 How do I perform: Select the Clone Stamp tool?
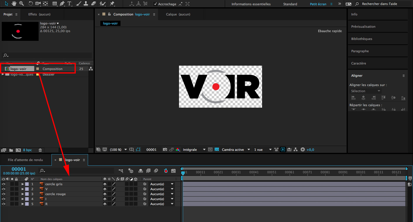tap(86, 4)
